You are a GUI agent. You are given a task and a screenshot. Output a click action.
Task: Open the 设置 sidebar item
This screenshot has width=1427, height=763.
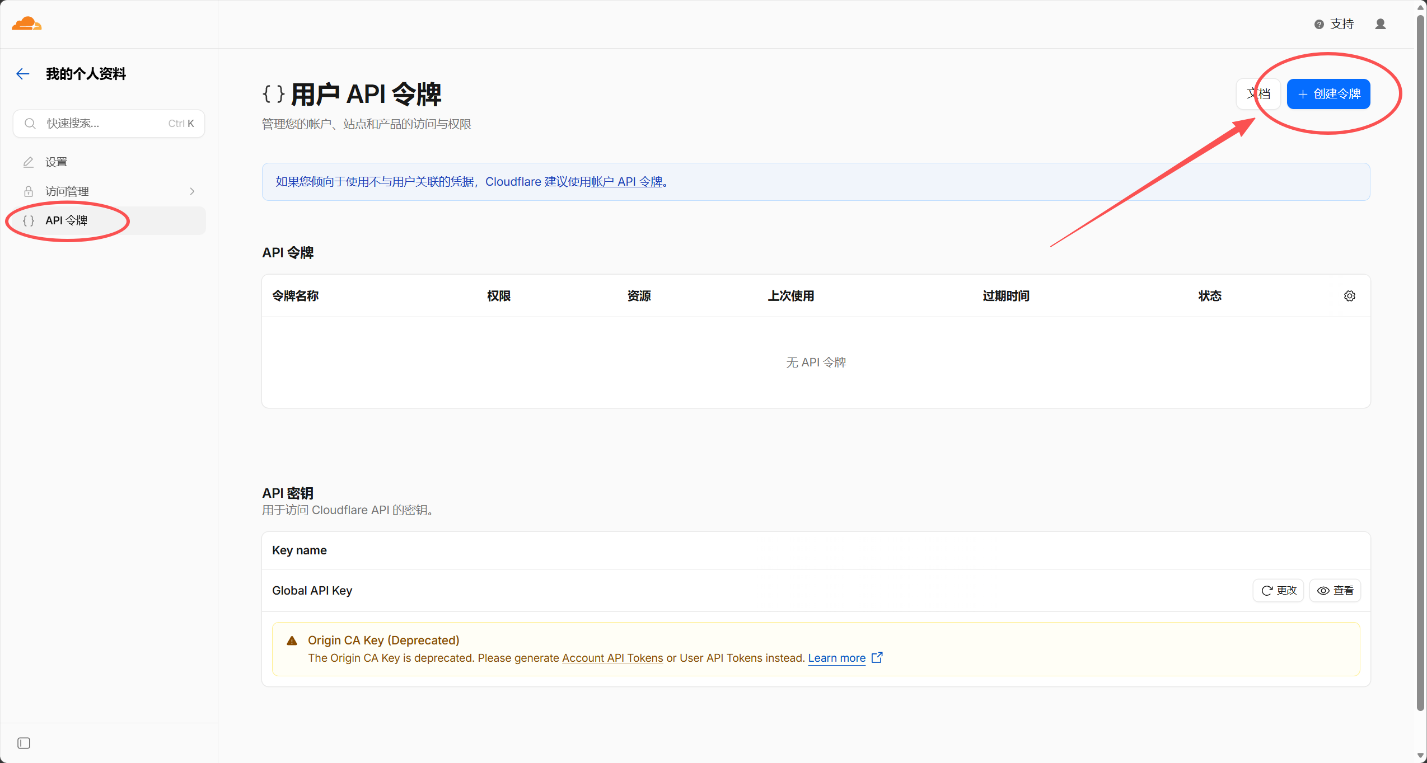[x=109, y=162]
